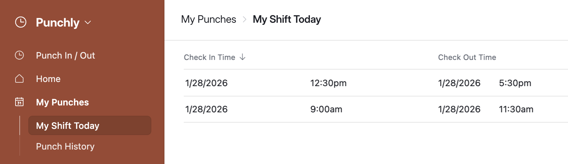Click the Home house icon
568x164 pixels.
pos(19,79)
